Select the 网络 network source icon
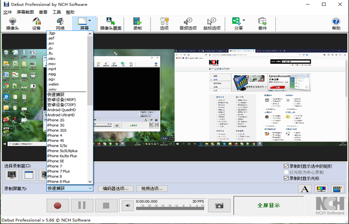The width and height of the screenshot is (349, 224). (60, 23)
